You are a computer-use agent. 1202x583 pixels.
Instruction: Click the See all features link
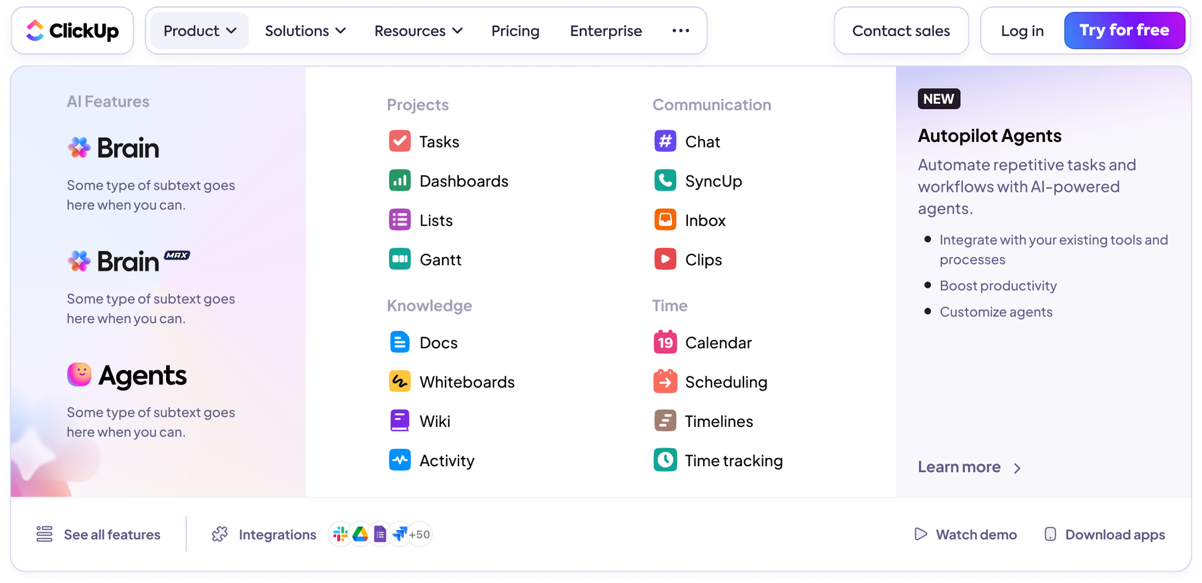coord(99,534)
